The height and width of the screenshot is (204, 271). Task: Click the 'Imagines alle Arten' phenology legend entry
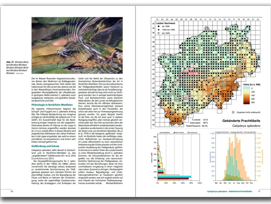236,132
